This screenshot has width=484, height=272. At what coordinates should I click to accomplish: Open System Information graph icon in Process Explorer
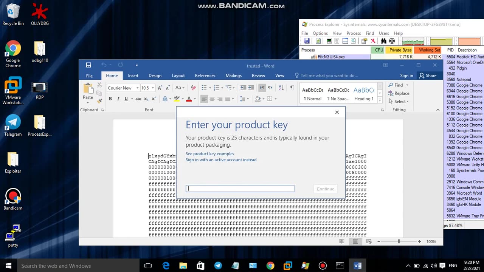click(x=329, y=41)
